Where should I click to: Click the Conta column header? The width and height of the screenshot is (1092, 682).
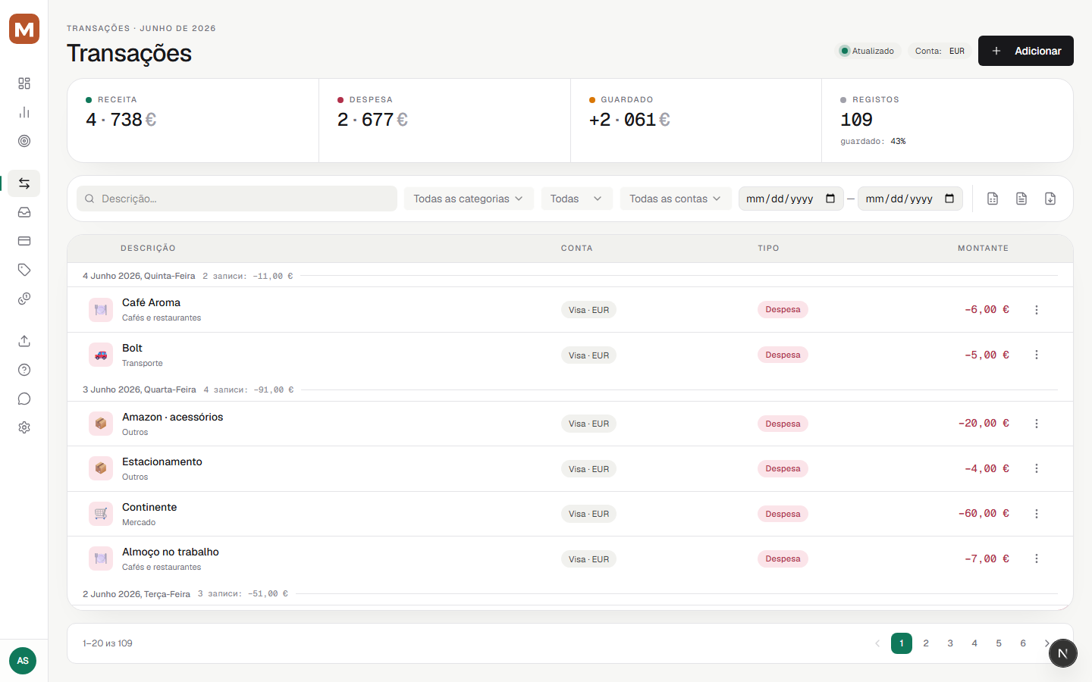(x=577, y=249)
